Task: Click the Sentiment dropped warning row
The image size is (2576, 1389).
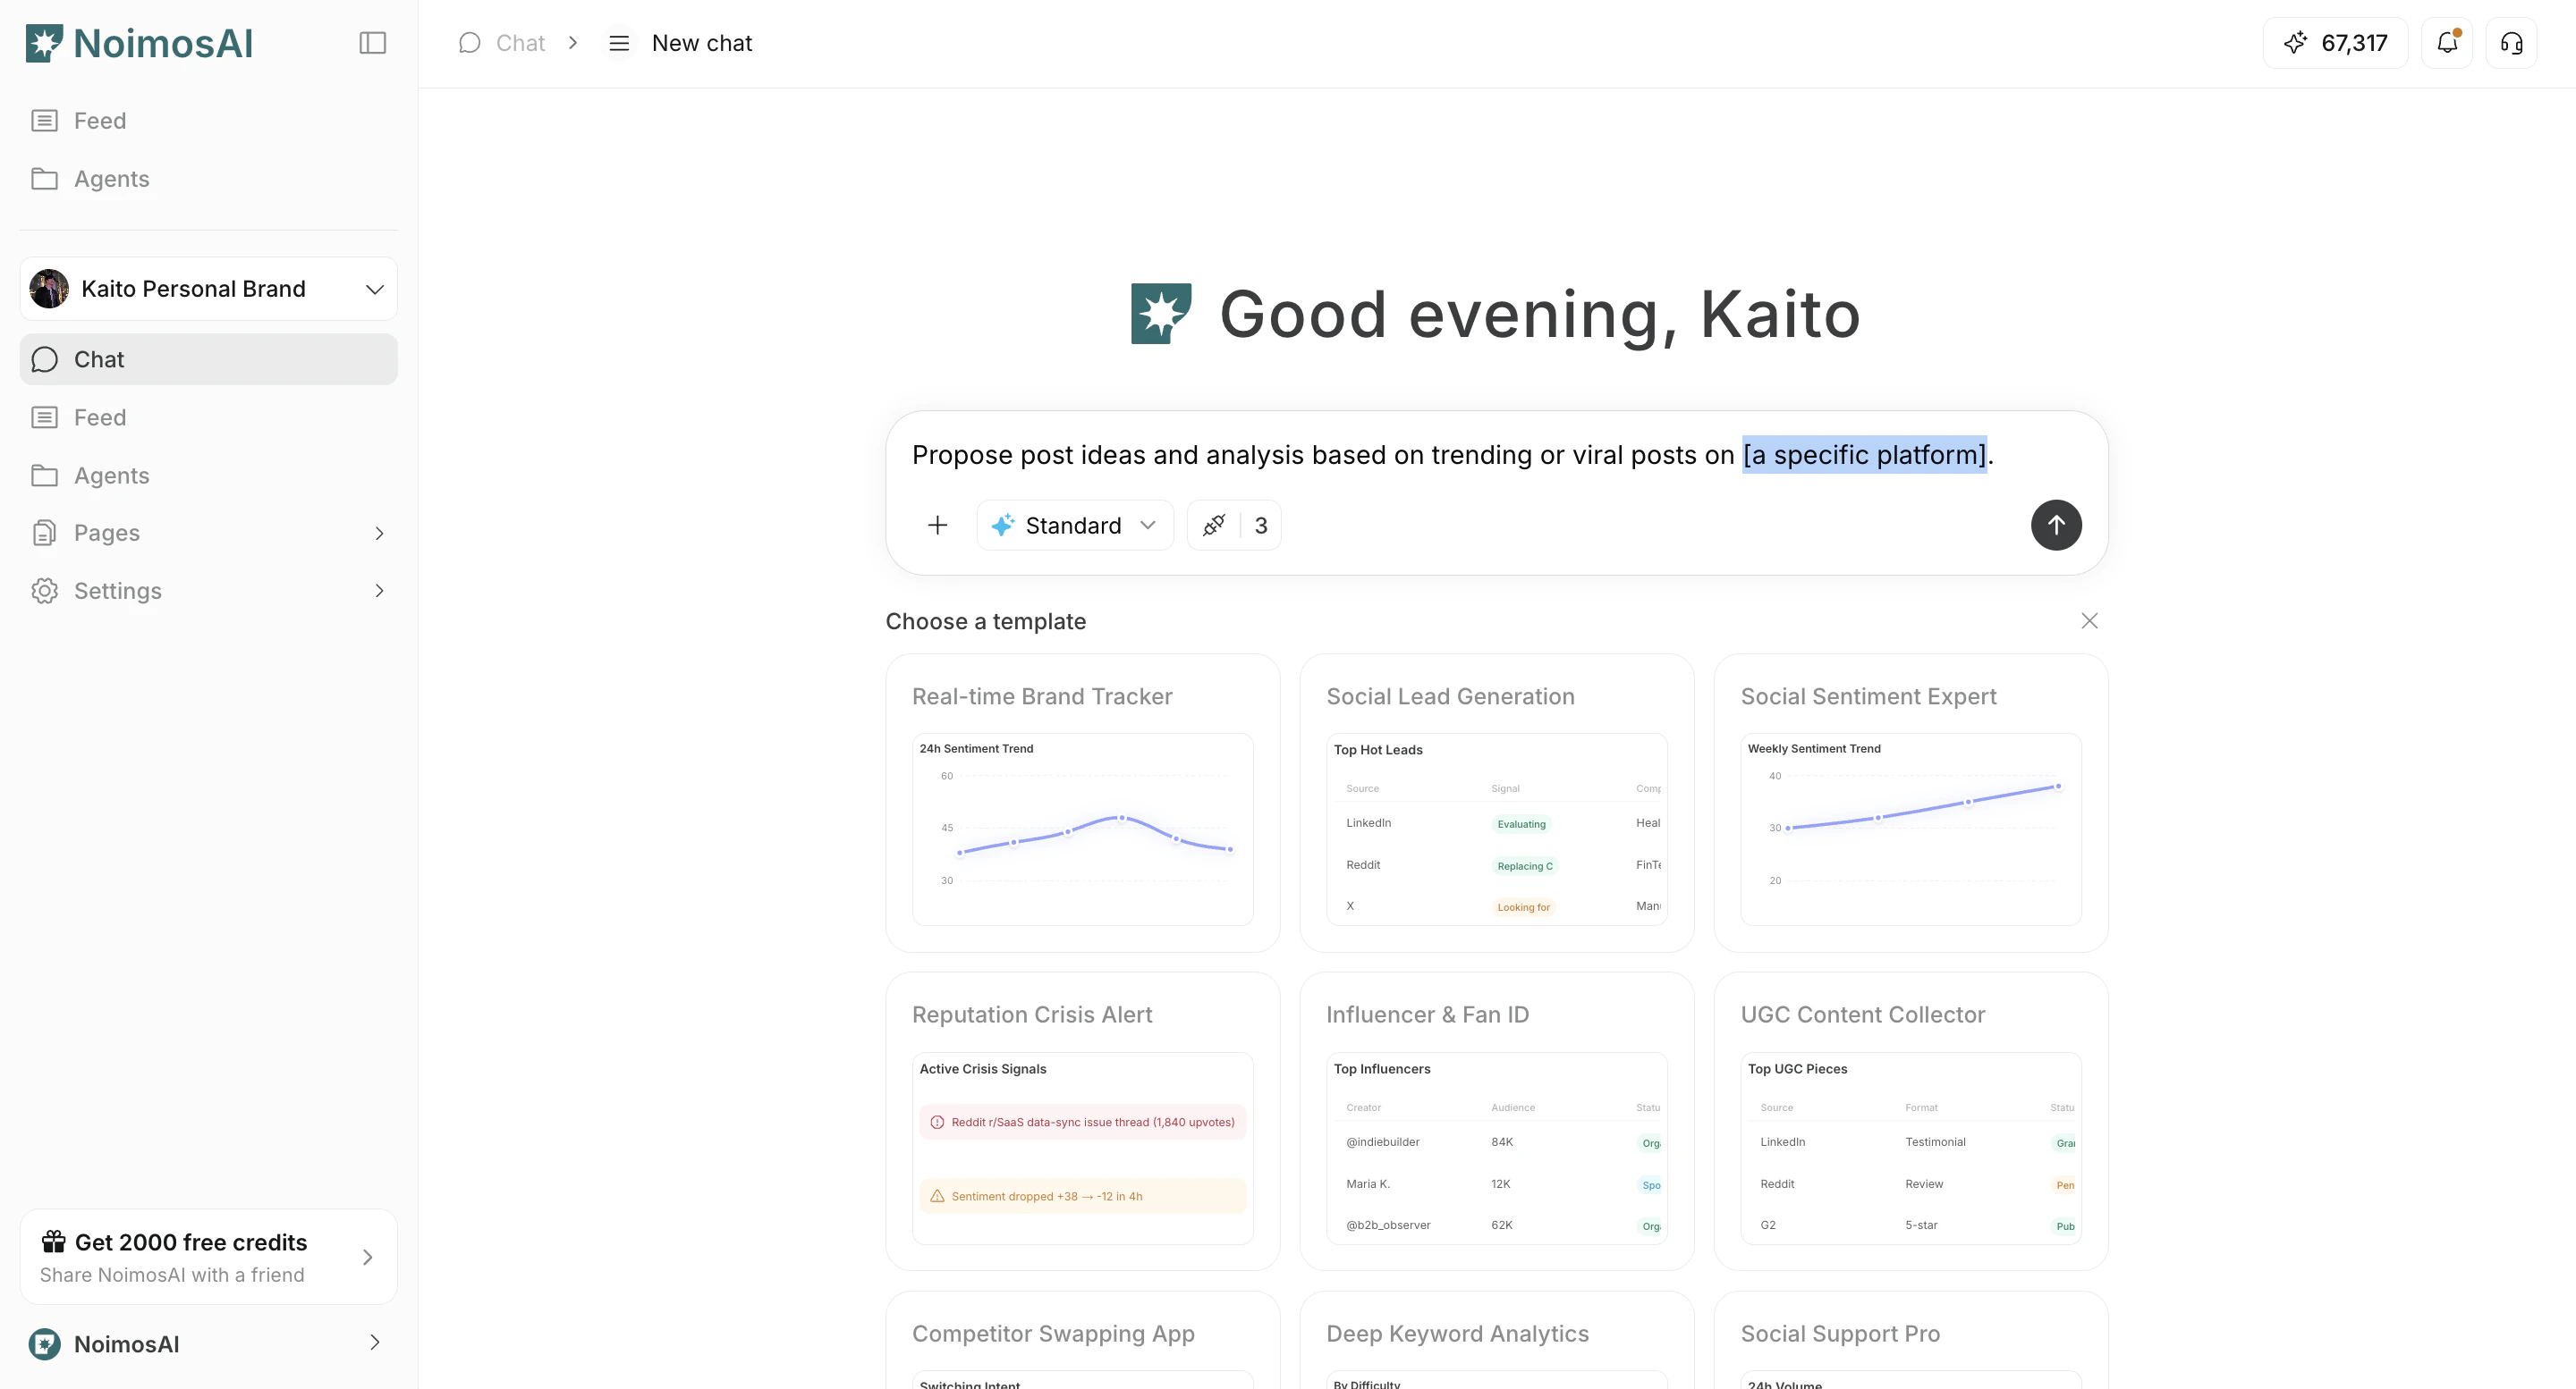Action: (1082, 1196)
